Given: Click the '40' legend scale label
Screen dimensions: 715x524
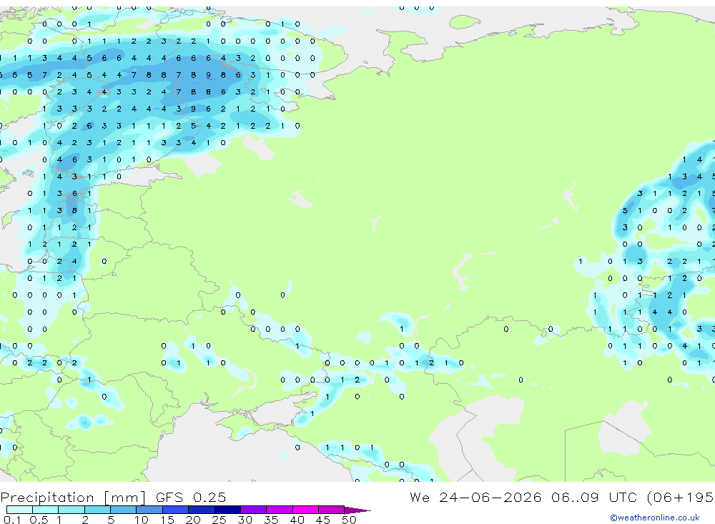Looking at the screenshot, I should point(297,520).
